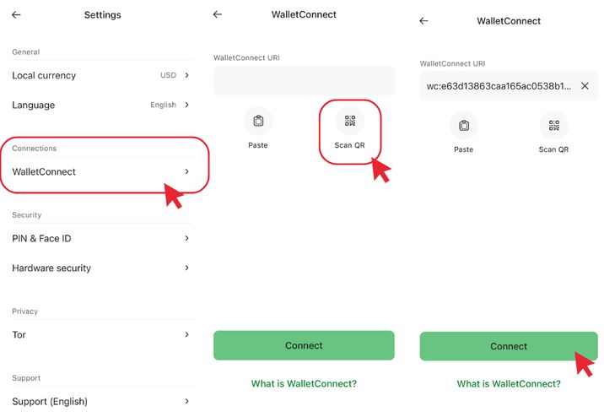Tap back arrow on right WalletConnect screen
The height and width of the screenshot is (417, 604).
[x=423, y=21]
